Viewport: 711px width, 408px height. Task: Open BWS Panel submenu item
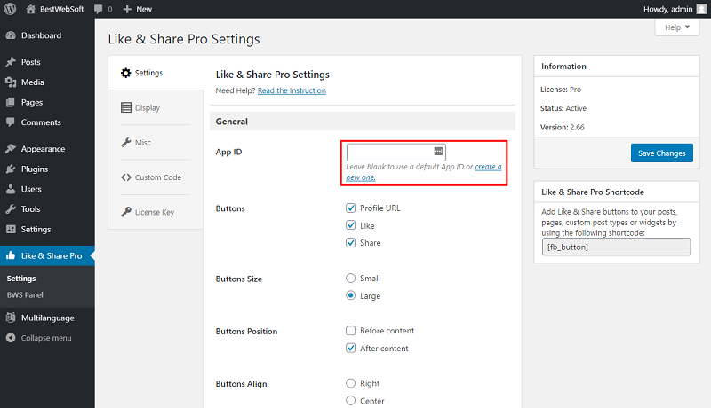[x=25, y=295]
